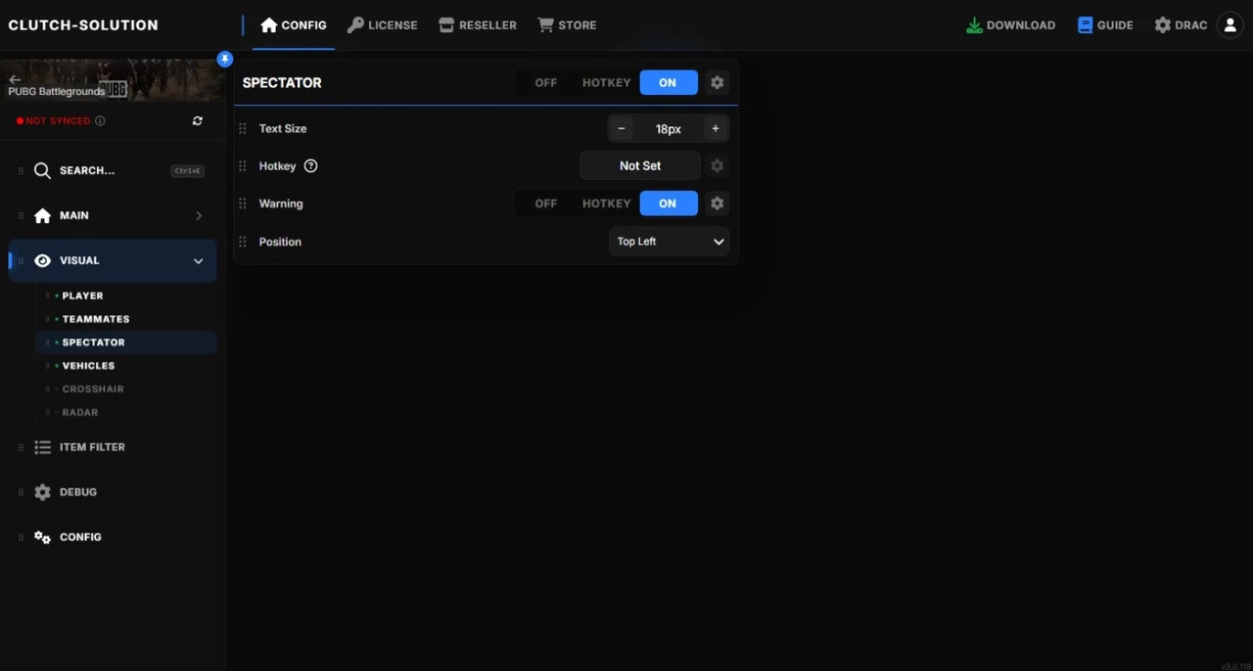The image size is (1253, 671).
Task: Click the blue pin icon above Spectator panel
Action: click(x=225, y=59)
